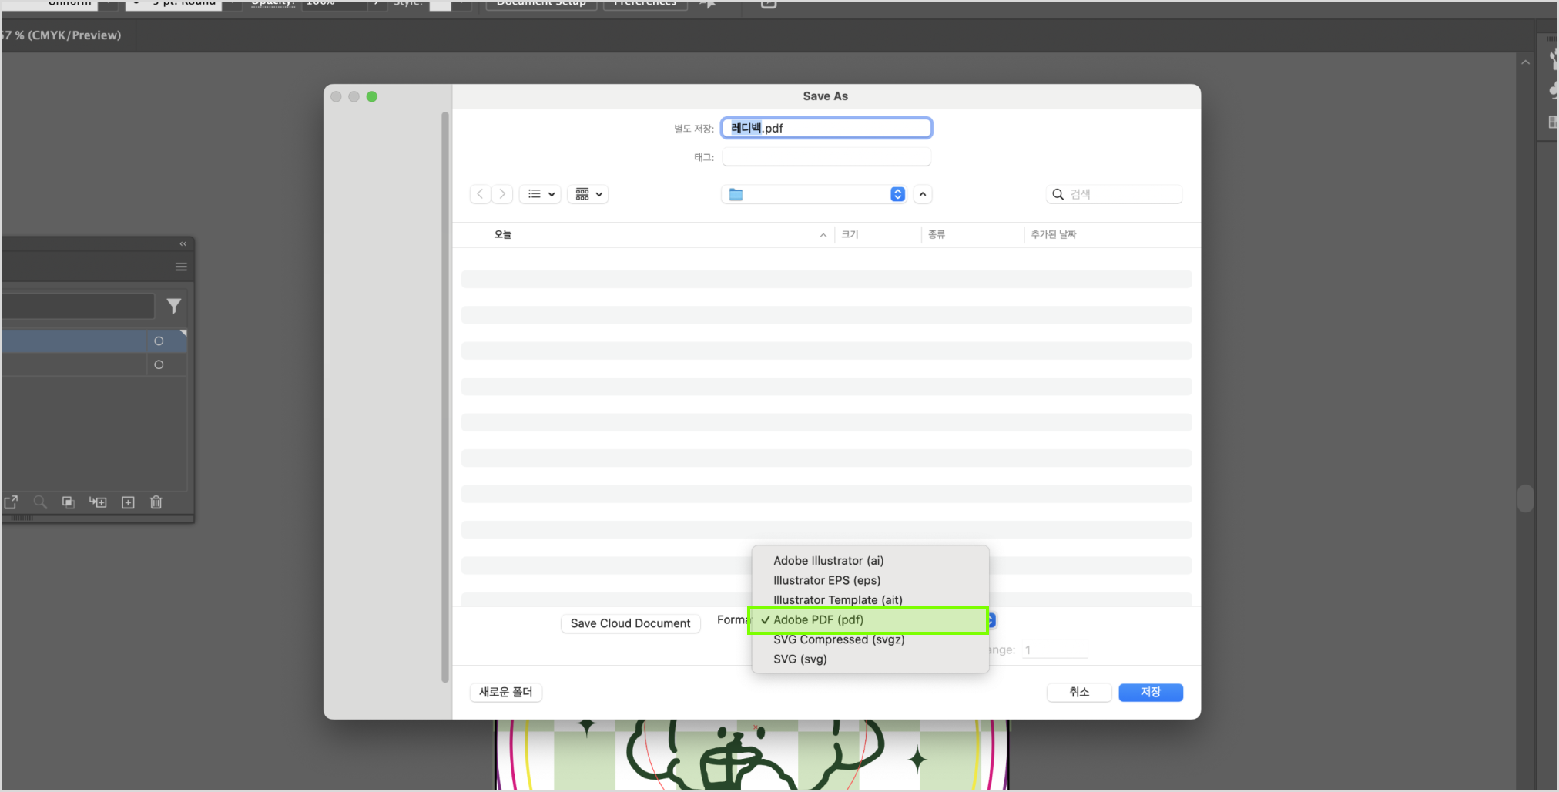Click the 검색 search field
The image size is (1559, 792).
(1121, 194)
